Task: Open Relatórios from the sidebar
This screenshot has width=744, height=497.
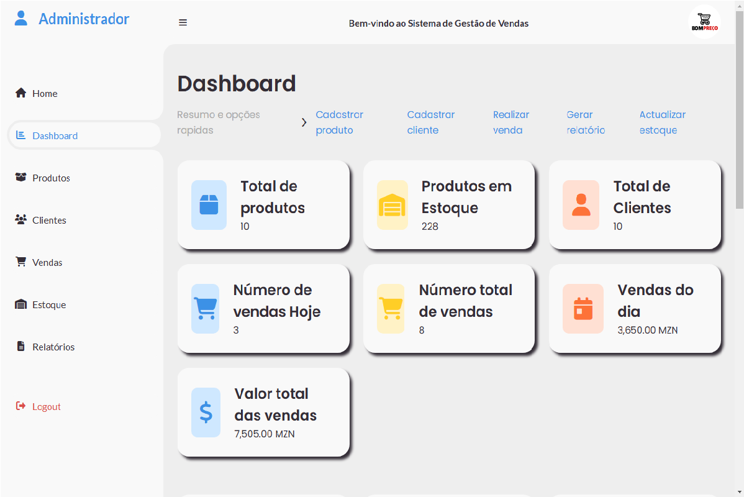Action: tap(53, 347)
